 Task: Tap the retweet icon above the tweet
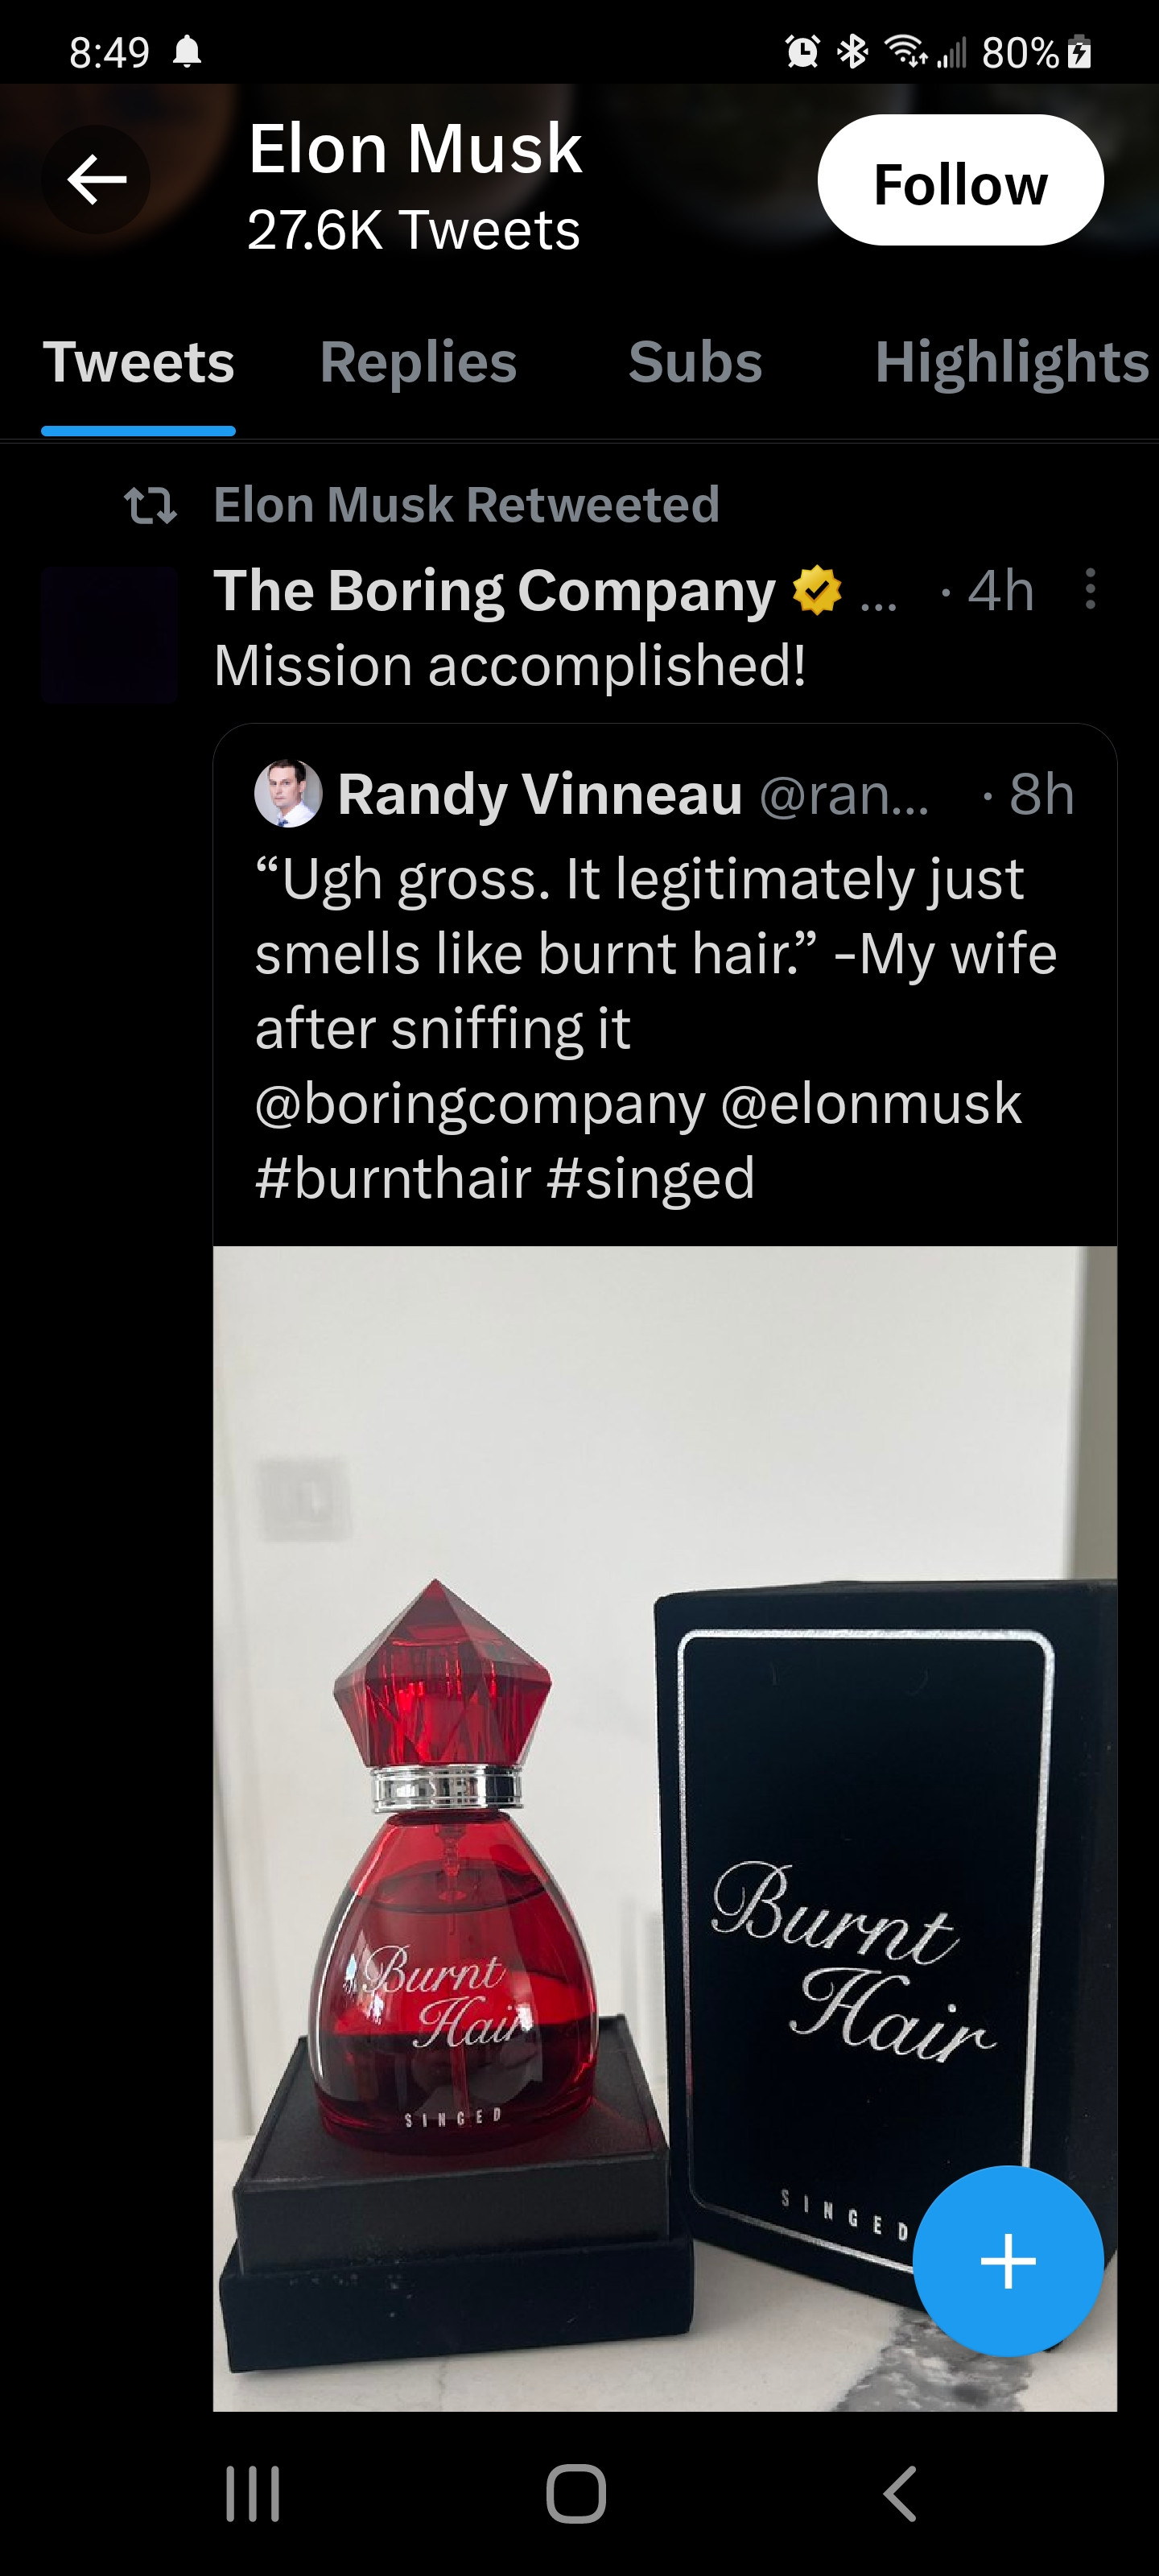pos(151,505)
